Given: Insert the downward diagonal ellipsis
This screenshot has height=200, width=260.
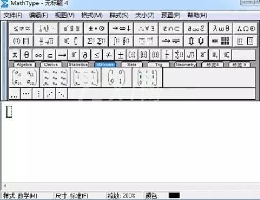Looking at the screenshot, I should coord(62,94).
